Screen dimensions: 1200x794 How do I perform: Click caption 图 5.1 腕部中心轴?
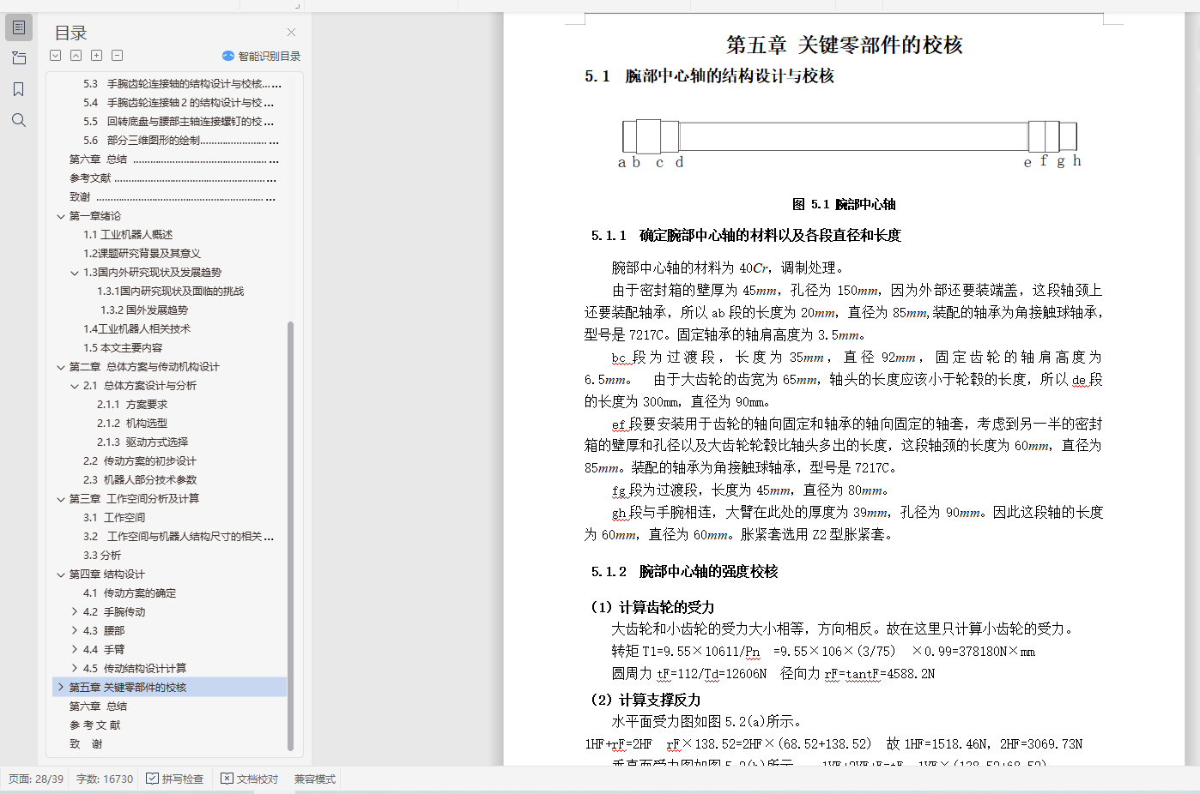pos(844,204)
